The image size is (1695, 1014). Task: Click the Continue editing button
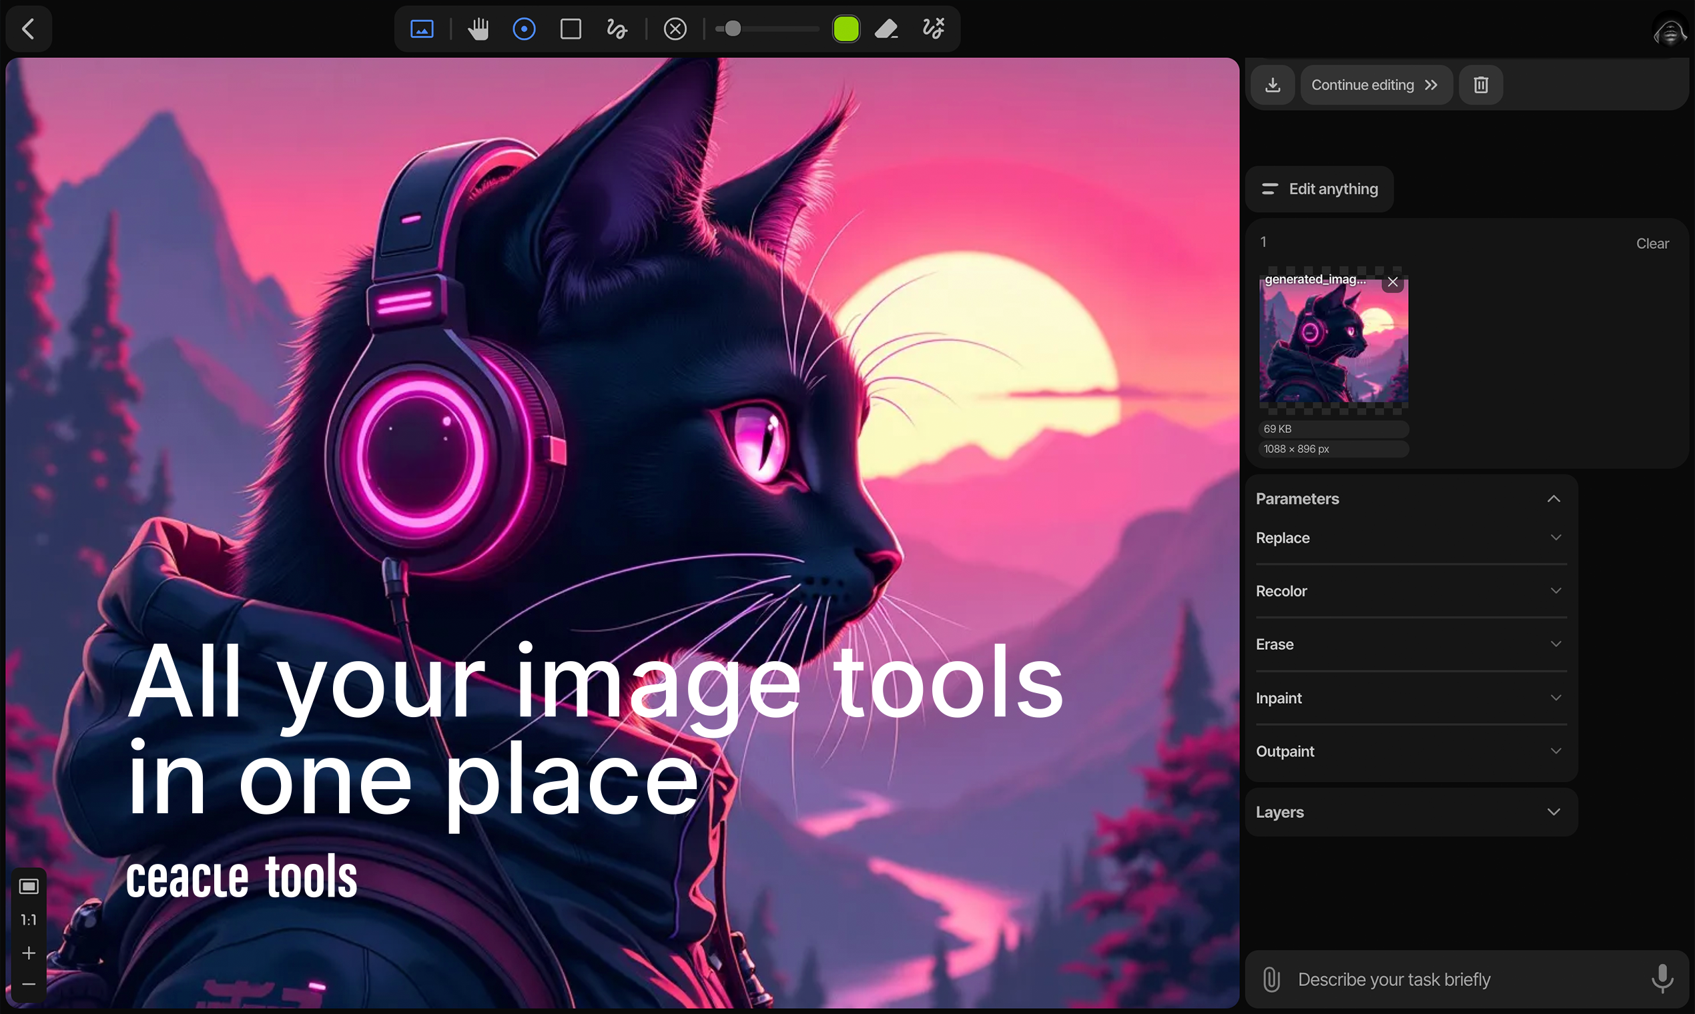[x=1375, y=85]
